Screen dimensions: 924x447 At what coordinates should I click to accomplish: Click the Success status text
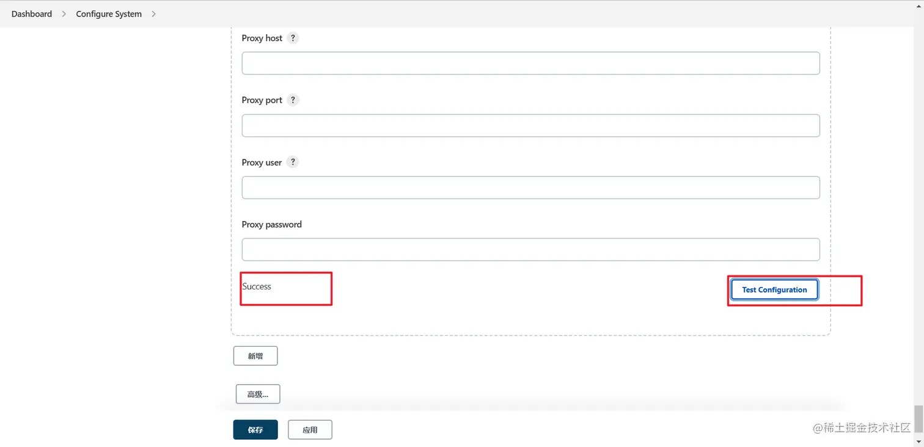tap(257, 286)
